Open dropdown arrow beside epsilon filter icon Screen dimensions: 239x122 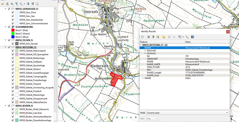click(24, 4)
